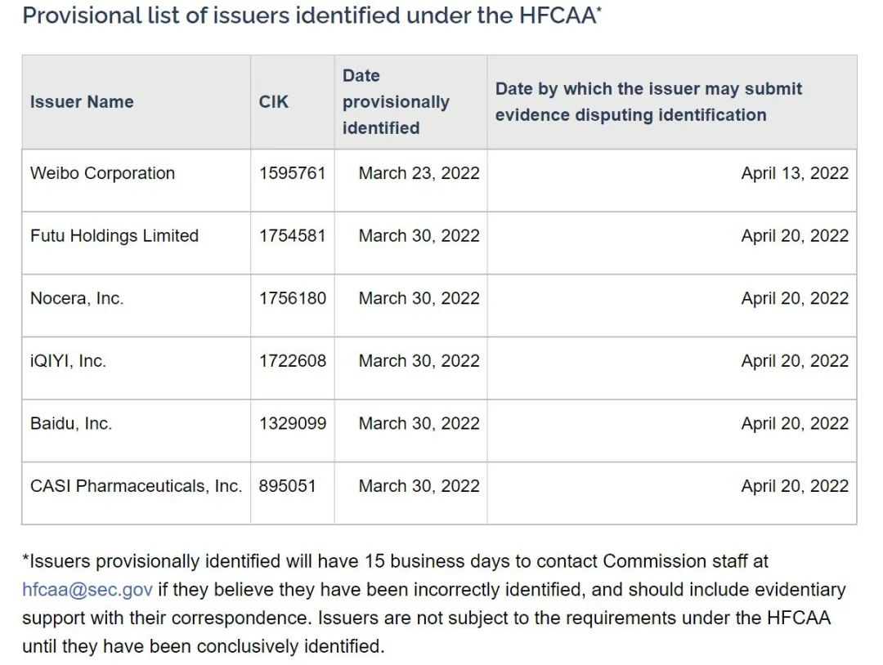Click CIK number 1595761
This screenshot has width=883, height=665.
[x=292, y=173]
